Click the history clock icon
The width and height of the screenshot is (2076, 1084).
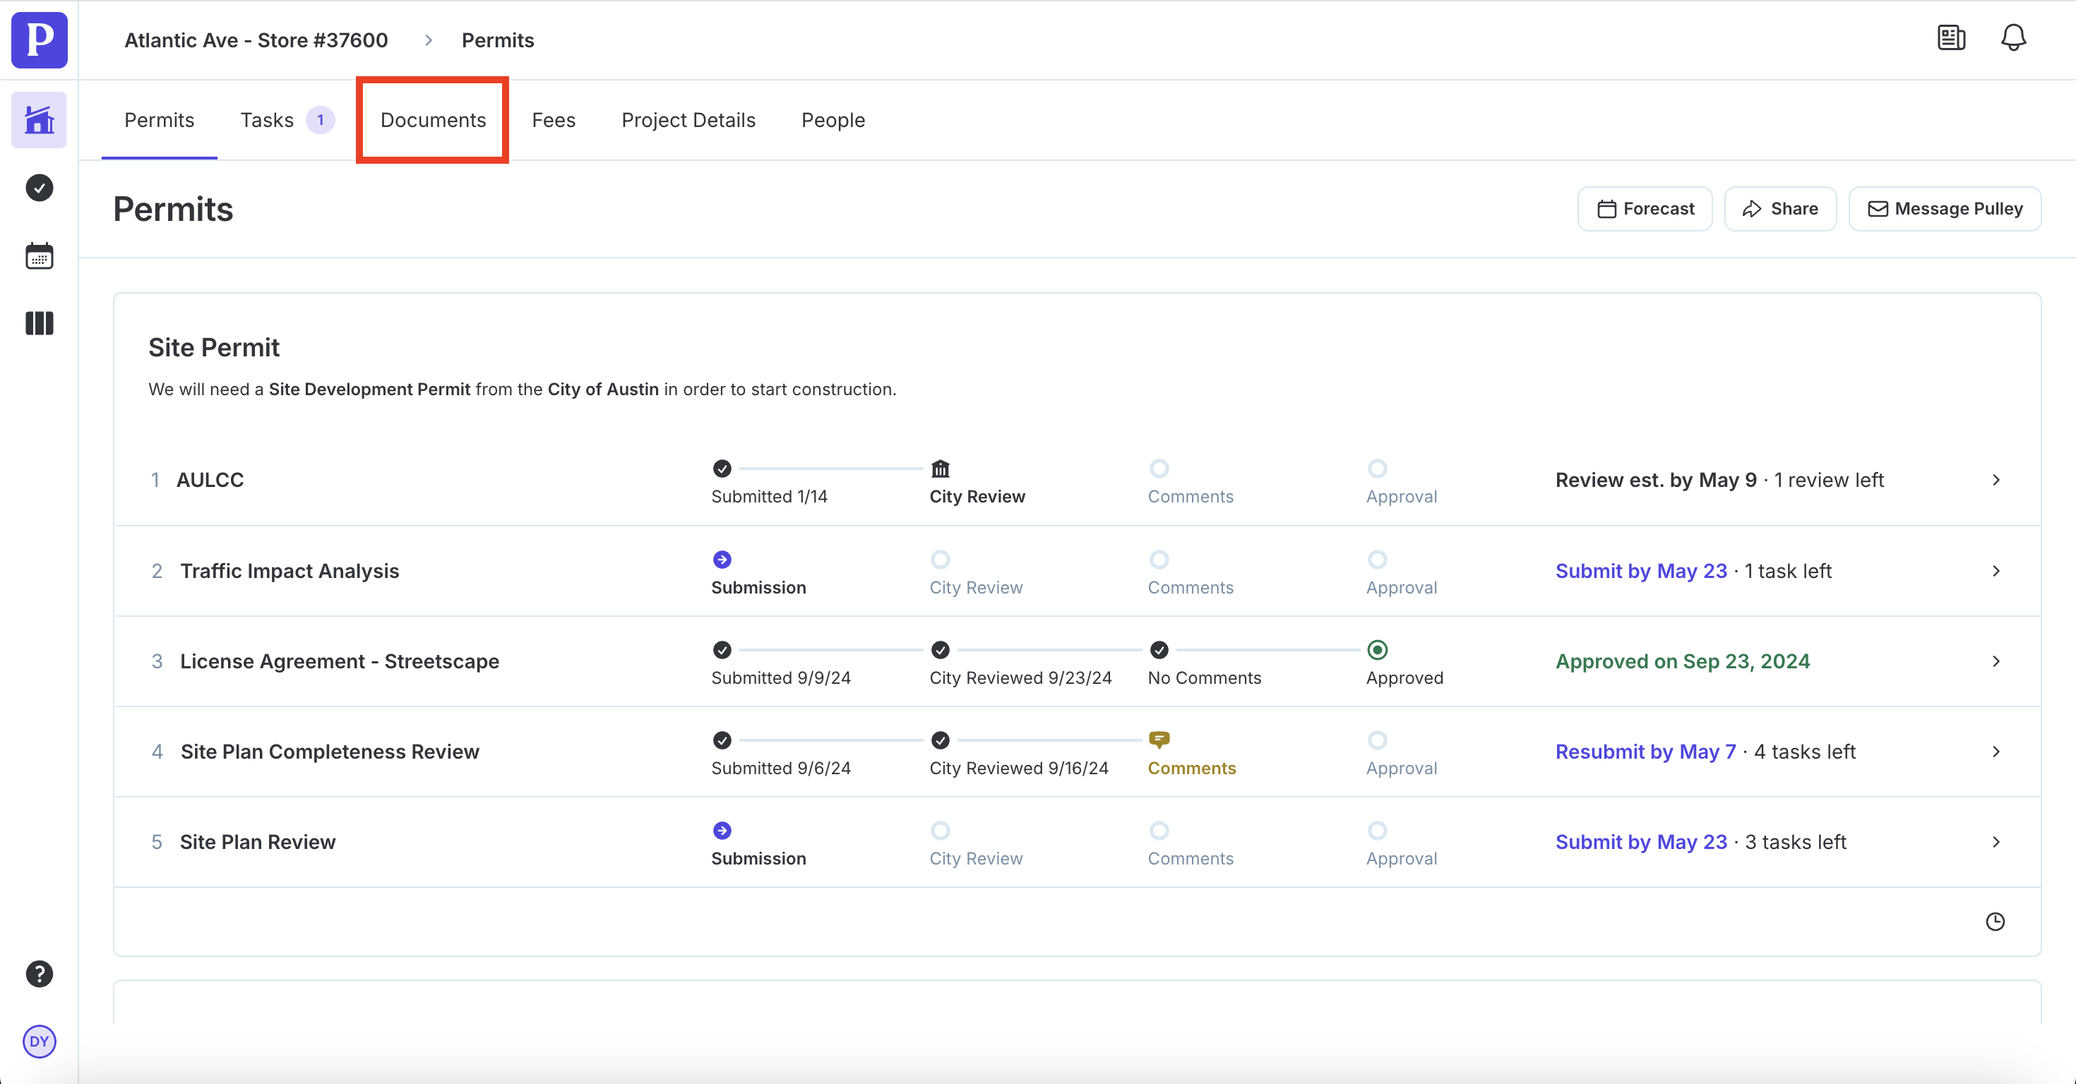tap(1995, 921)
